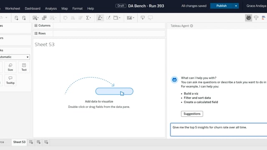Viewport: 267px width, 150px height.
Task: Open the Analysis menu
Action: pos(51,8)
